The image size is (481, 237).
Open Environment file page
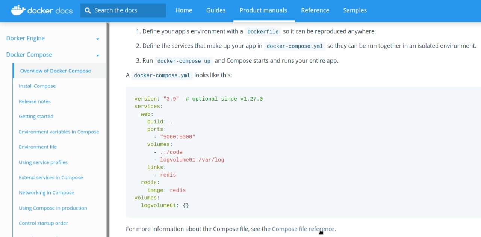[38, 147]
